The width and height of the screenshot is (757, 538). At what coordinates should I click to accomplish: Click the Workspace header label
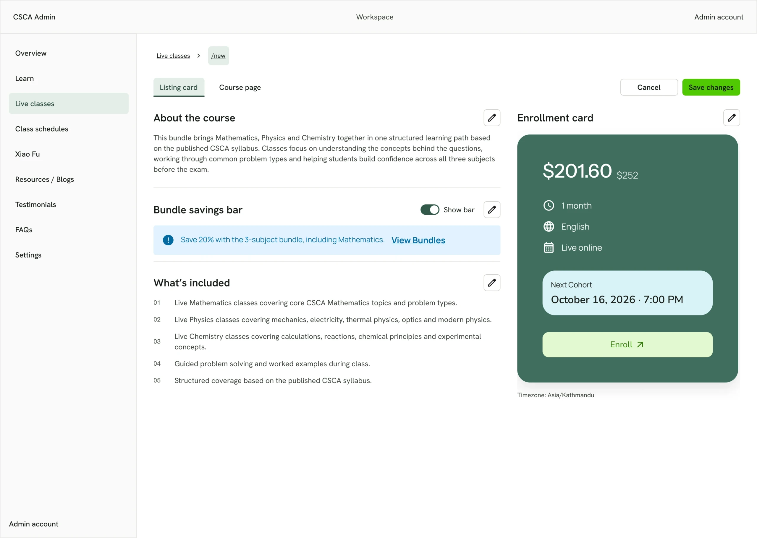tap(375, 17)
